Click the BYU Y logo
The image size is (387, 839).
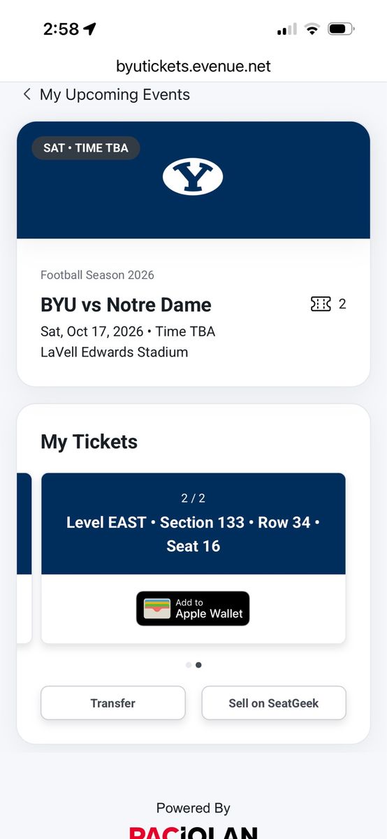(x=193, y=176)
